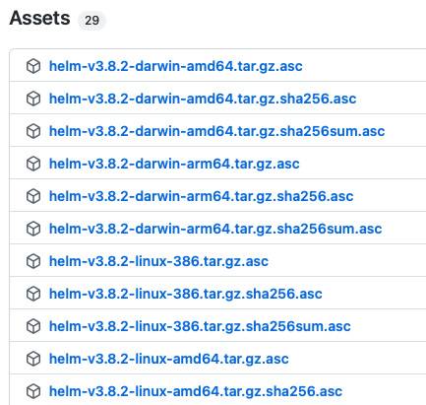Open helm-v3.8.2-darwin-amd64.tar.gz.asc link

(176, 66)
